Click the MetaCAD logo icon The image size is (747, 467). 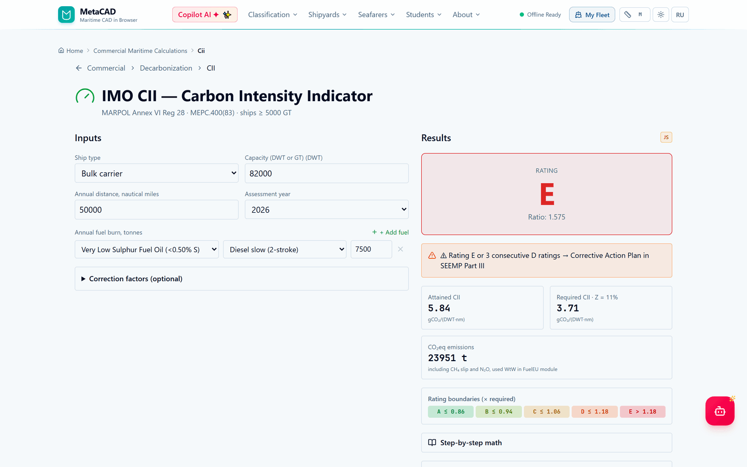point(66,15)
